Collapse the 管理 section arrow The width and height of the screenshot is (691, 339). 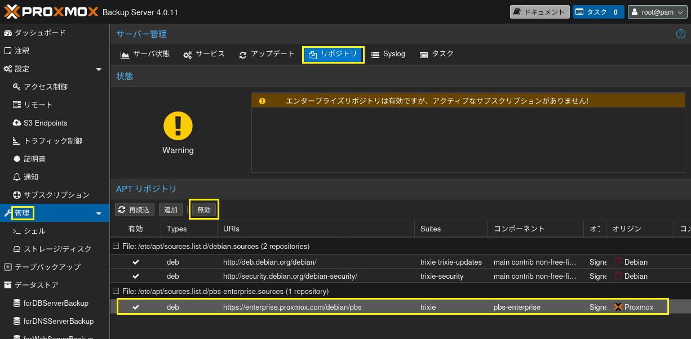[x=99, y=213]
